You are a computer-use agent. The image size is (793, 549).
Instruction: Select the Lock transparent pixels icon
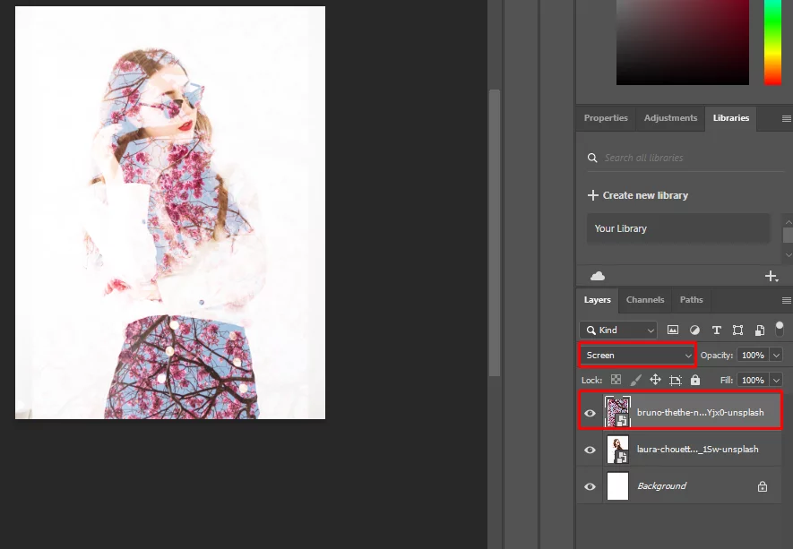[615, 380]
